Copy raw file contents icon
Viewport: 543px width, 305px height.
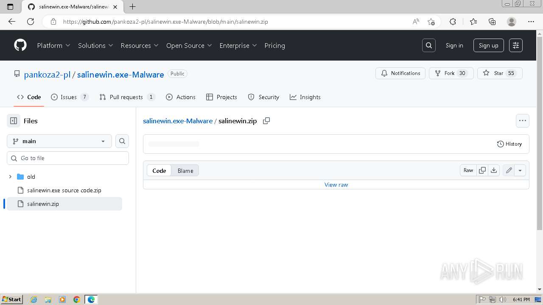tap(482, 170)
